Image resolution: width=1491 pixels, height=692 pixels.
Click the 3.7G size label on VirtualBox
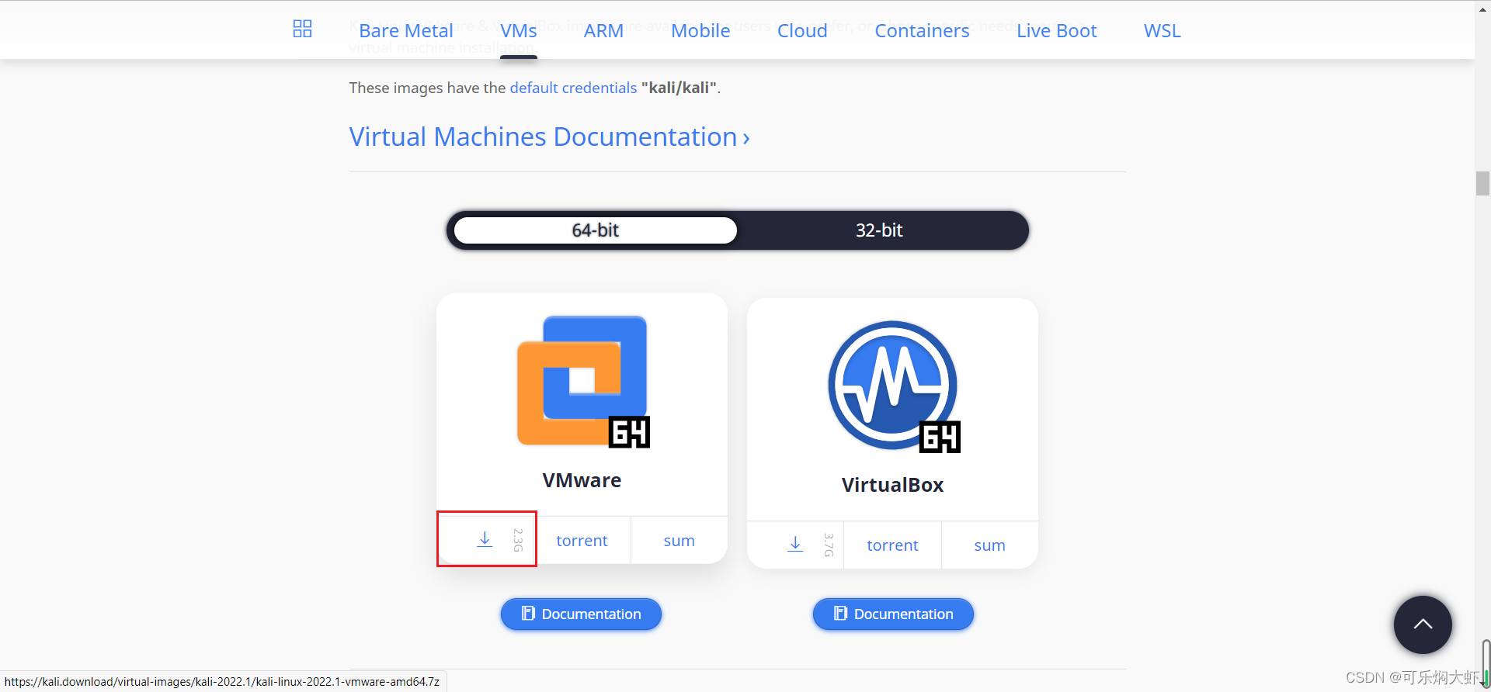pyautogui.click(x=829, y=545)
